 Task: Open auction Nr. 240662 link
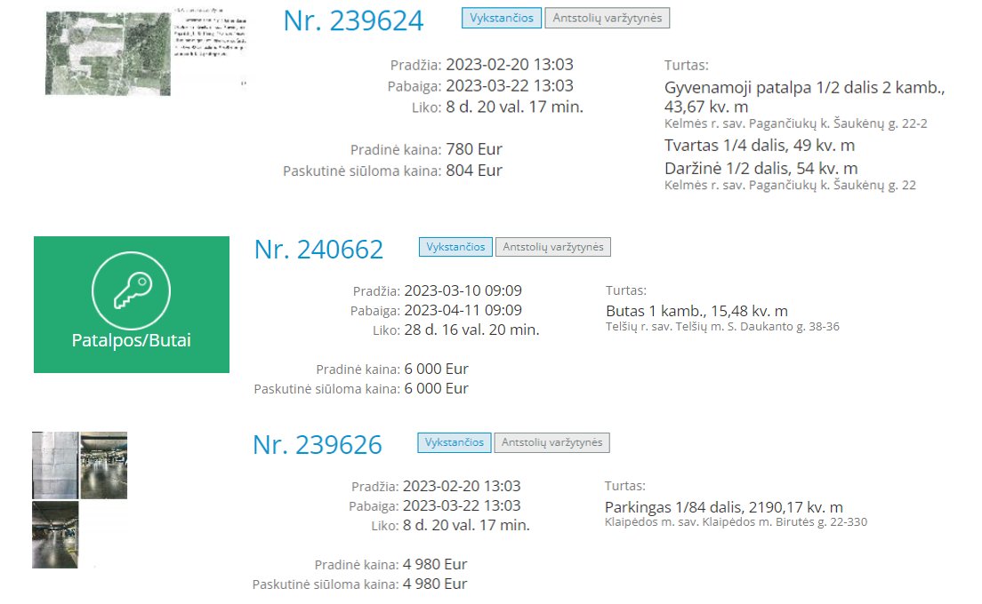point(318,250)
